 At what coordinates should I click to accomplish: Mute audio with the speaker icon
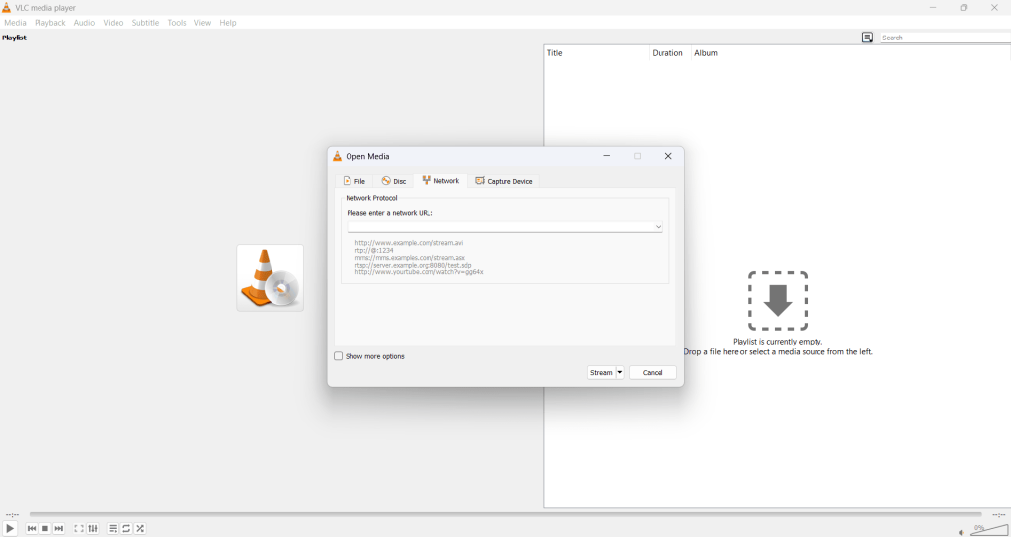tap(961, 532)
